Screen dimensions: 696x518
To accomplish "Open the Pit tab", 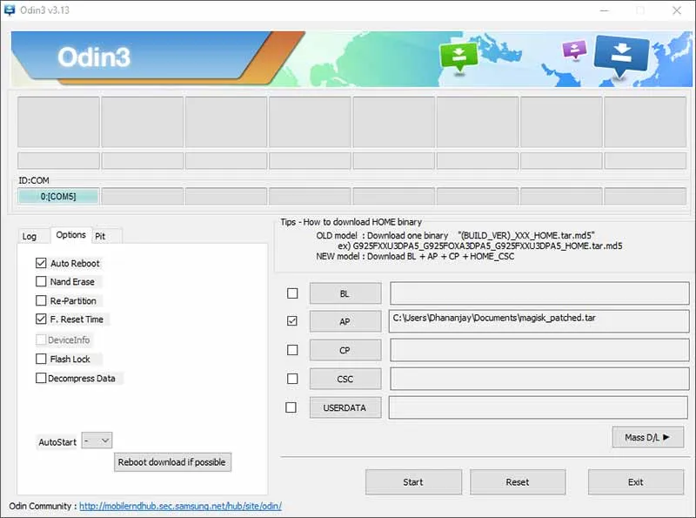I will coord(106,235).
